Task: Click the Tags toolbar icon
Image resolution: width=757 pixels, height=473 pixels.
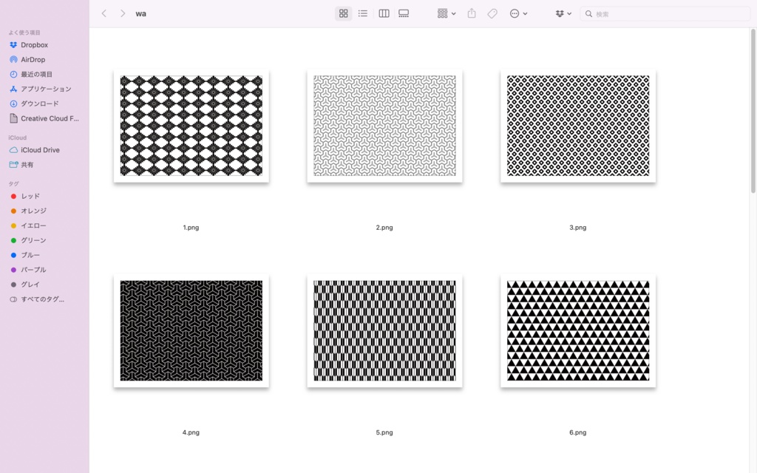Action: [492, 13]
